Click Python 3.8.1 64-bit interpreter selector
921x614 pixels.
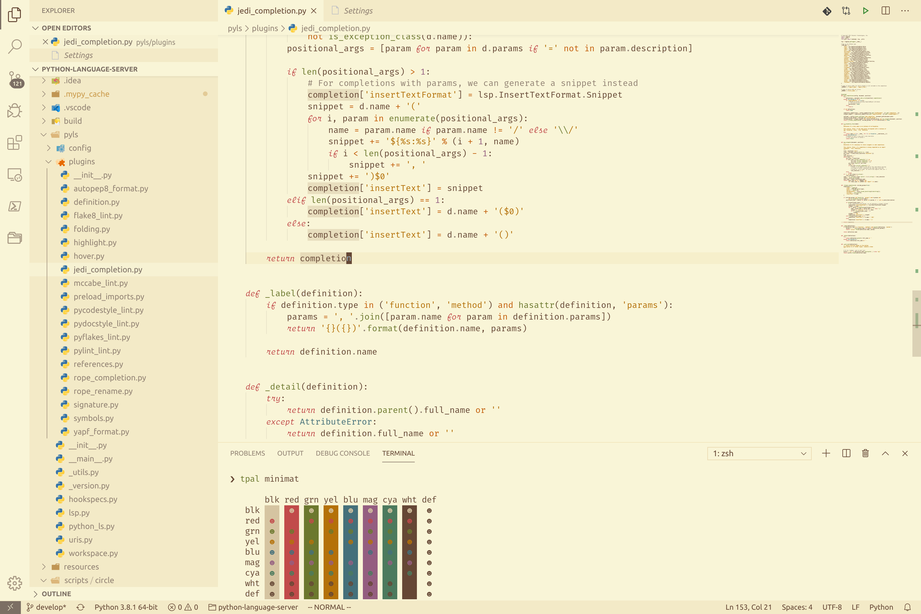pyautogui.click(x=126, y=607)
